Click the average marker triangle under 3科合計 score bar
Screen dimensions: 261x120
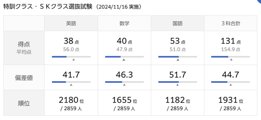pyautogui.click(x=231, y=60)
